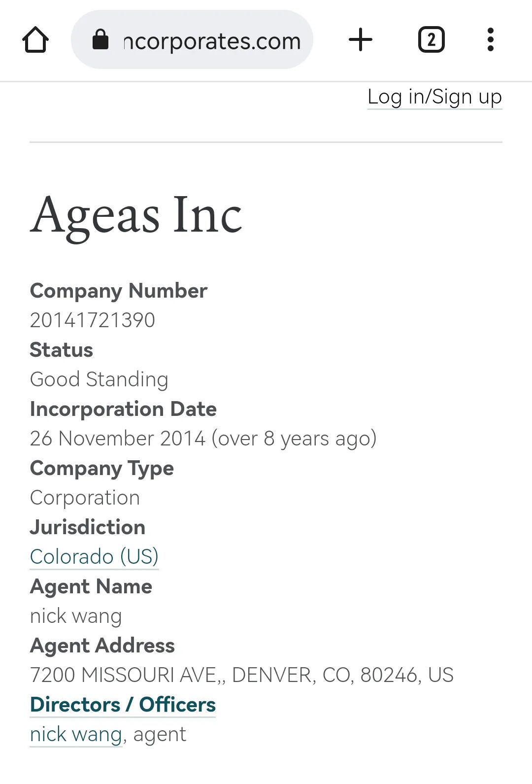Image resolution: width=532 pixels, height=784 pixels.
Task: Open the Colorado (US) jurisdiction link
Action: pos(94,557)
